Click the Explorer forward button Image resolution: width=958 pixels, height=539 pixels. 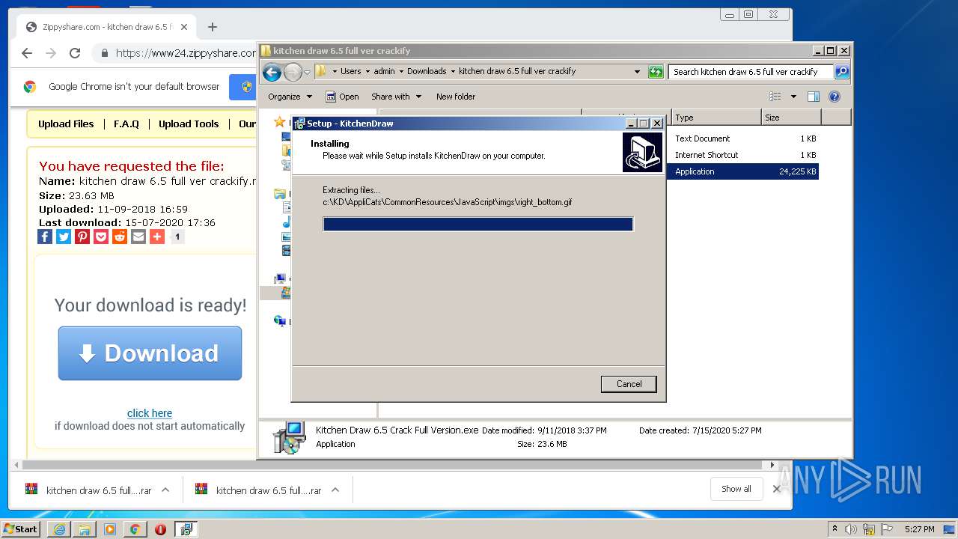(293, 72)
